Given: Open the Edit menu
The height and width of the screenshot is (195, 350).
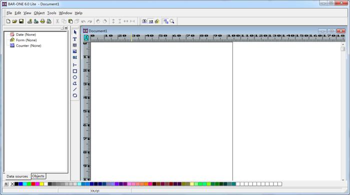Looking at the screenshot, I should point(17,13).
